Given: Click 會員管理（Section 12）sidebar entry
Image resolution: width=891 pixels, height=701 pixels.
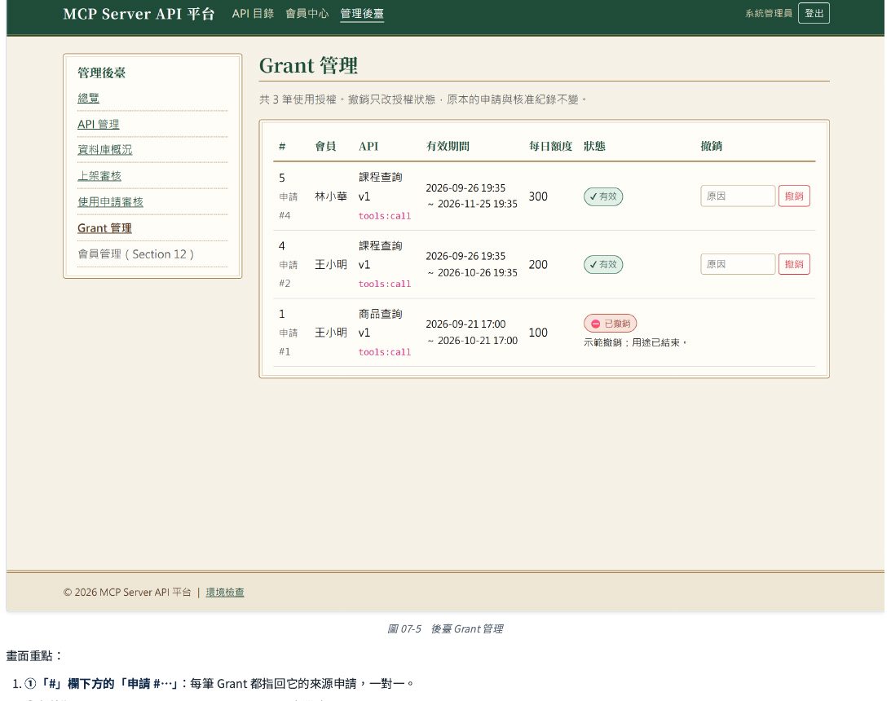Looking at the screenshot, I should point(136,254).
